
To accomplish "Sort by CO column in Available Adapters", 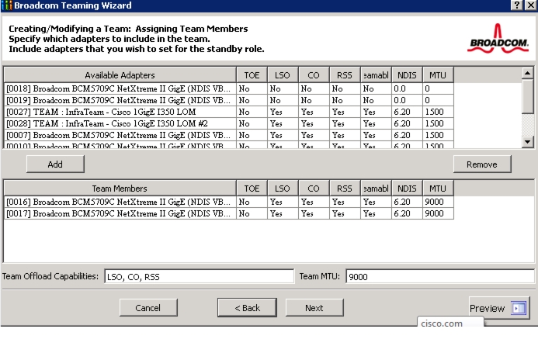I will [x=314, y=75].
